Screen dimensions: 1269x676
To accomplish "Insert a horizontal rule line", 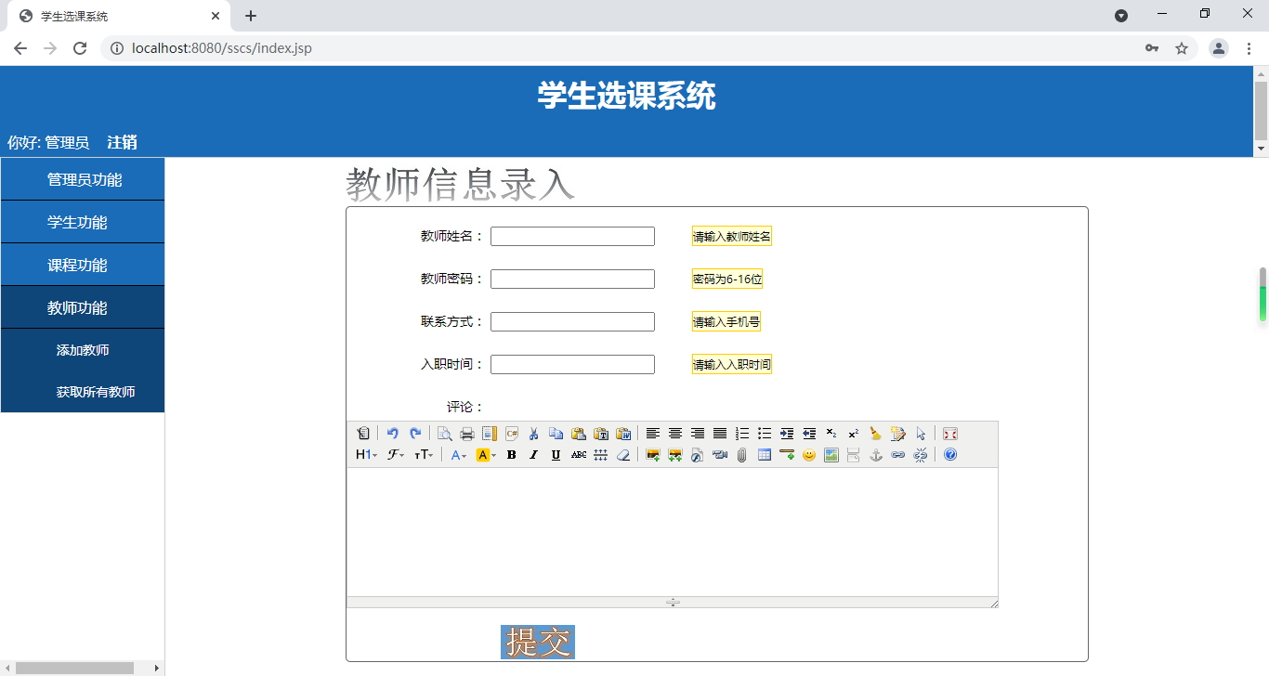I will tap(787, 455).
